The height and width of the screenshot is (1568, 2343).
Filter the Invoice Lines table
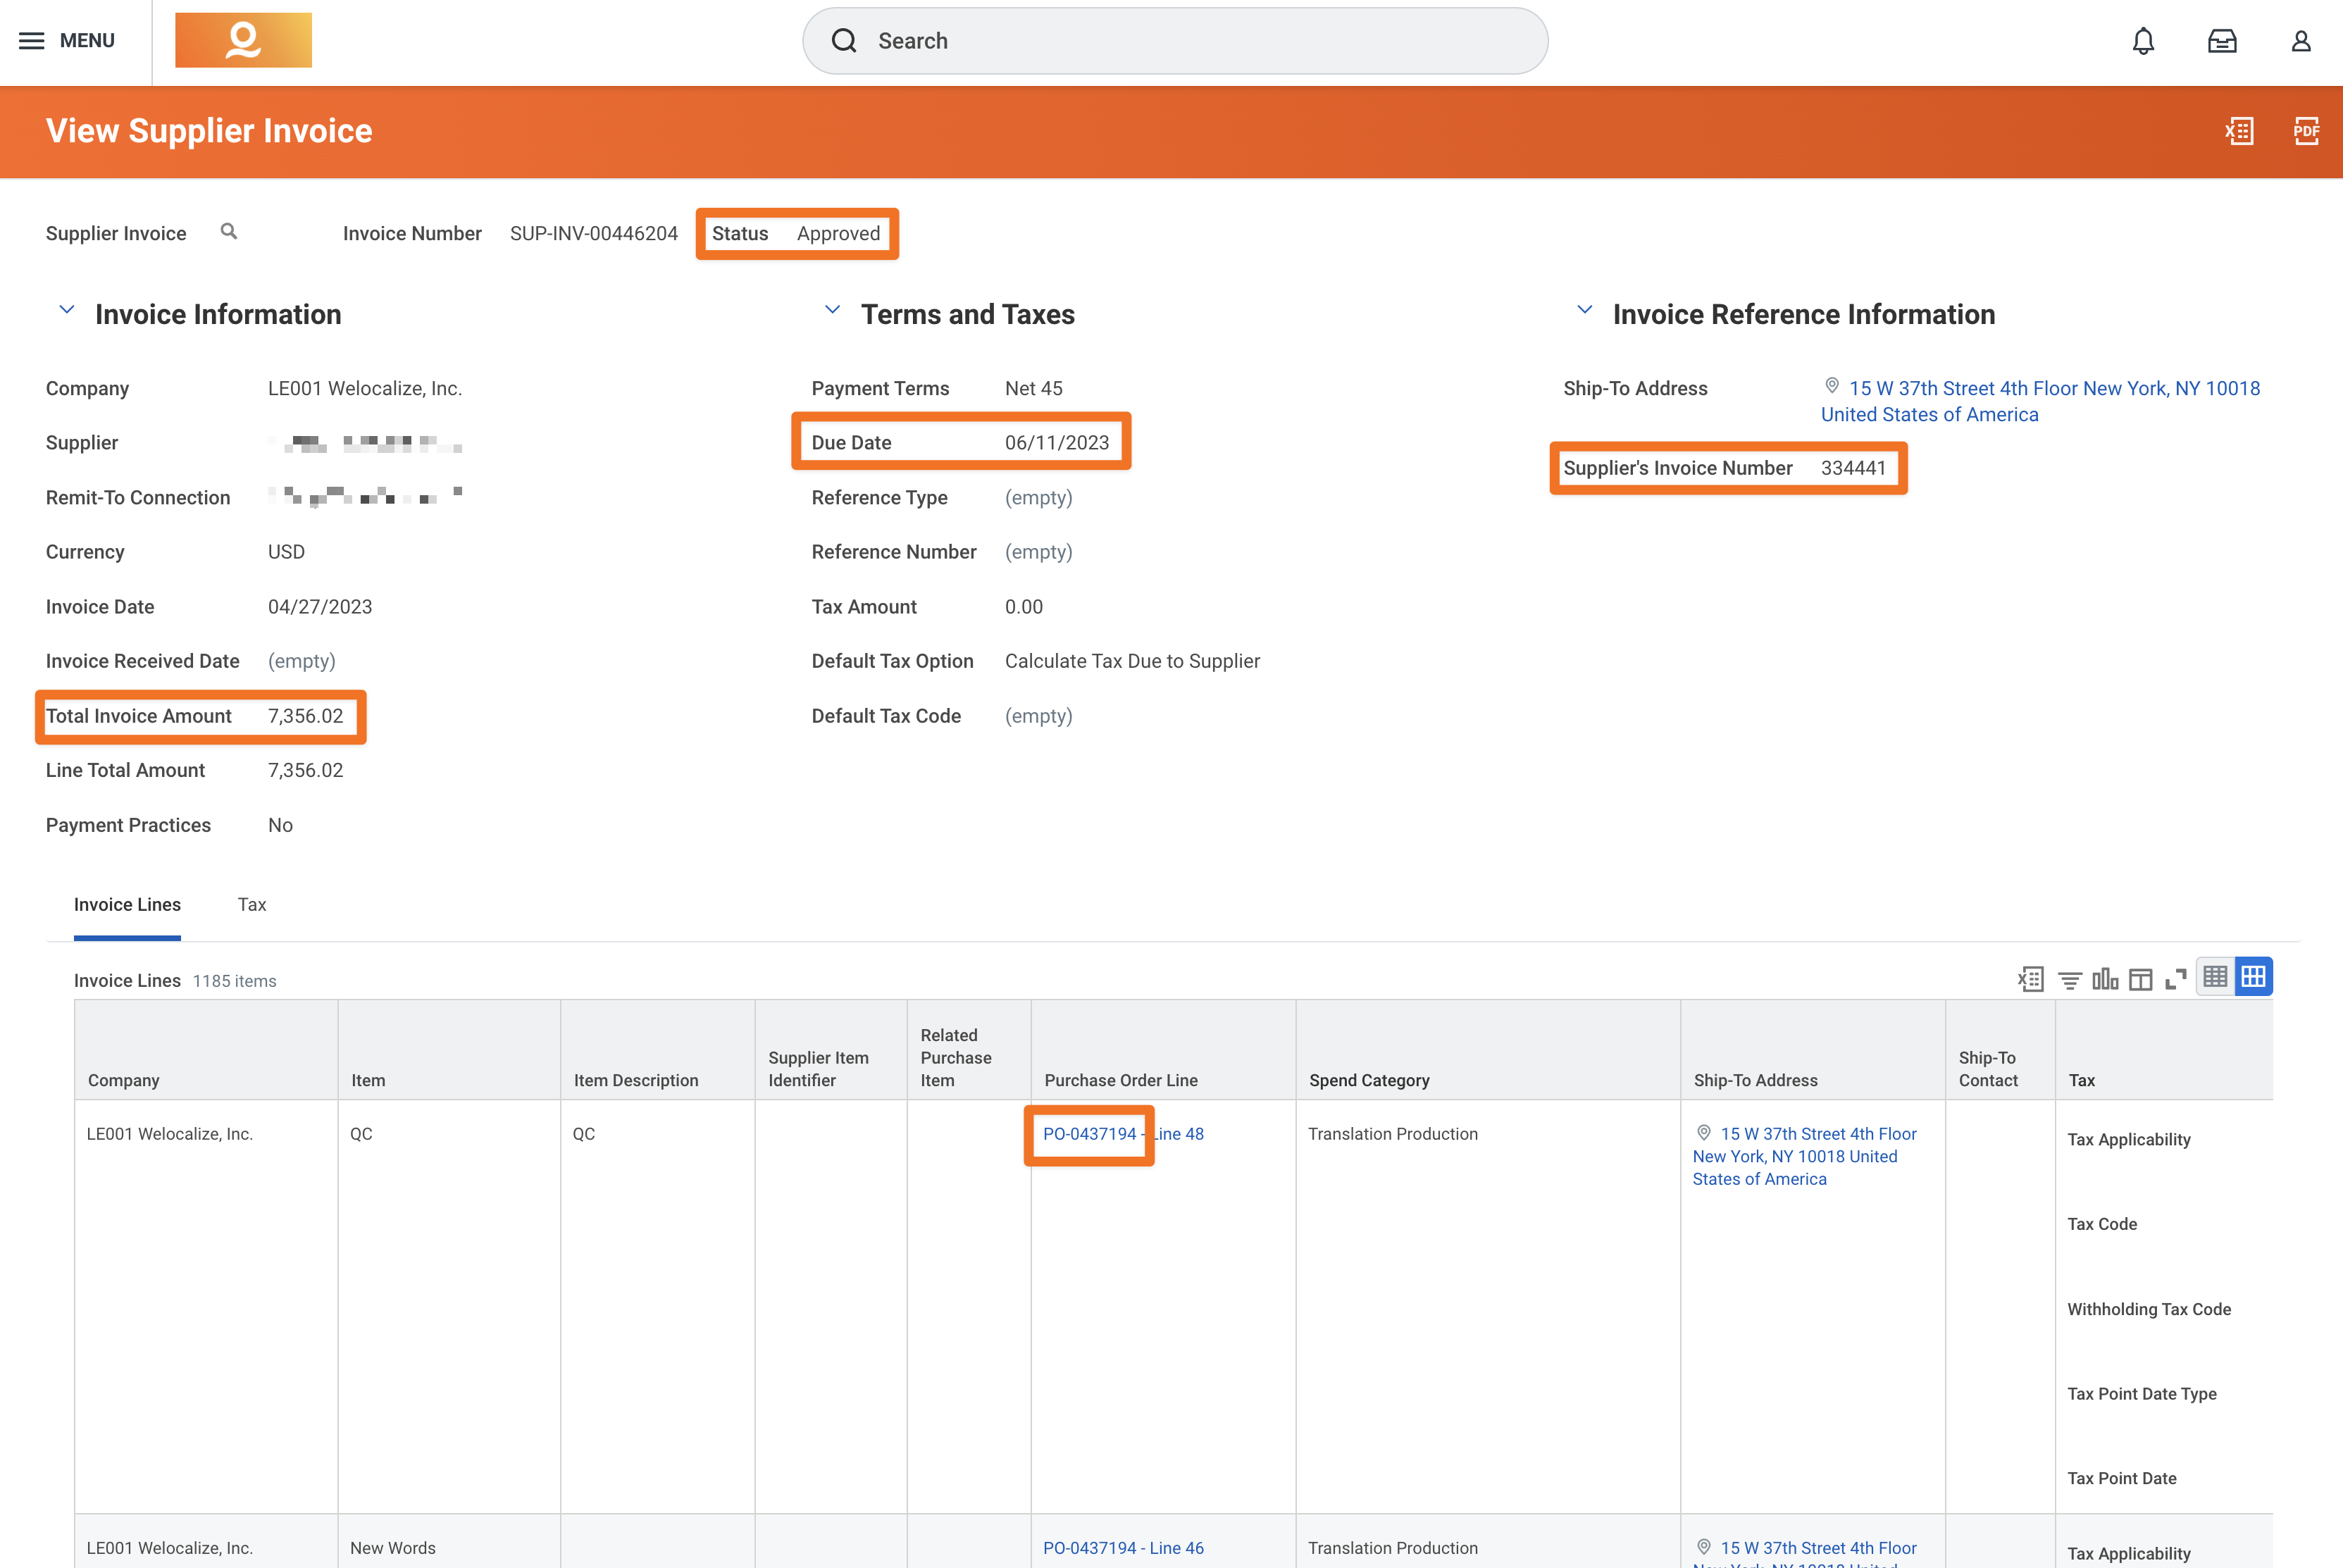click(x=2069, y=980)
